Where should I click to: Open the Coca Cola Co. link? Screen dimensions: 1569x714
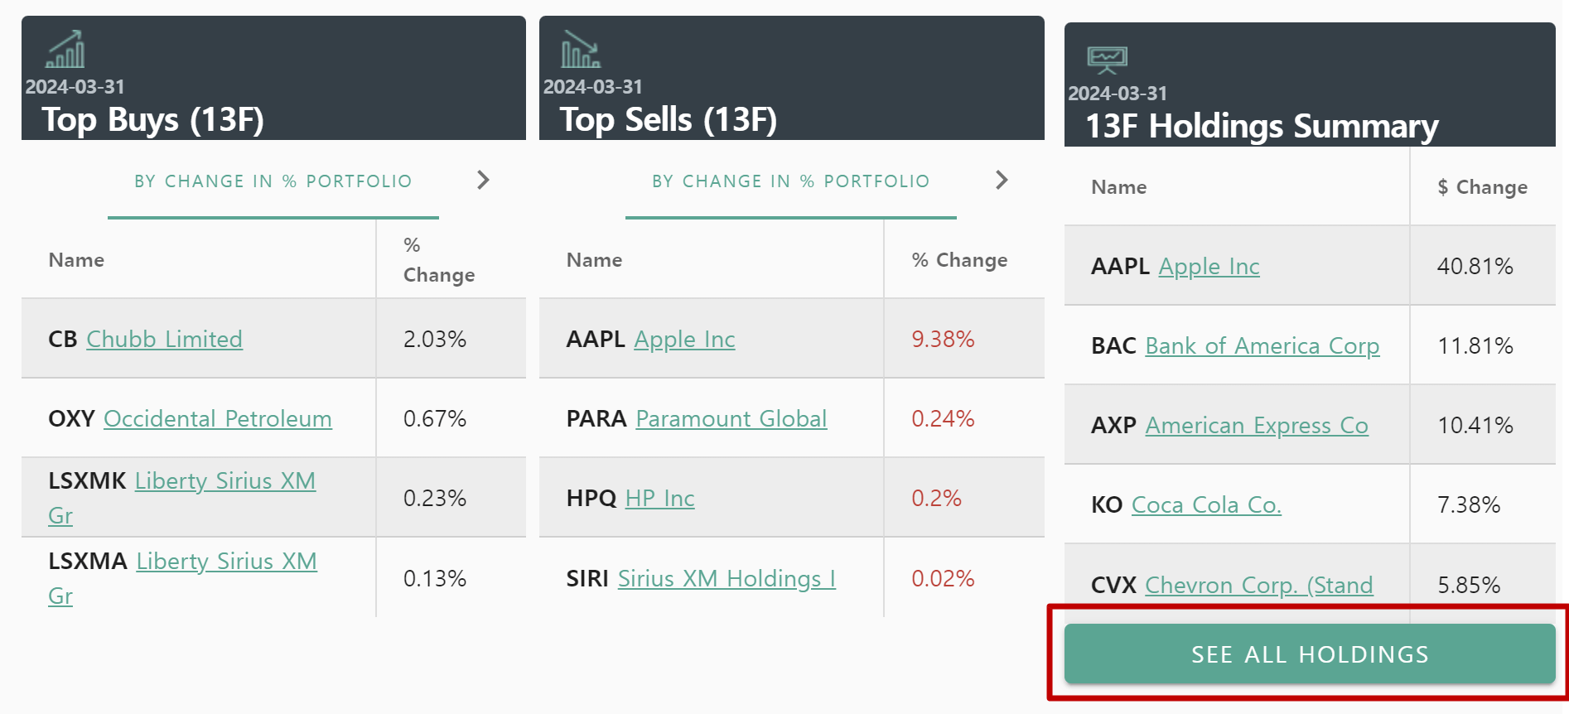1206,505
